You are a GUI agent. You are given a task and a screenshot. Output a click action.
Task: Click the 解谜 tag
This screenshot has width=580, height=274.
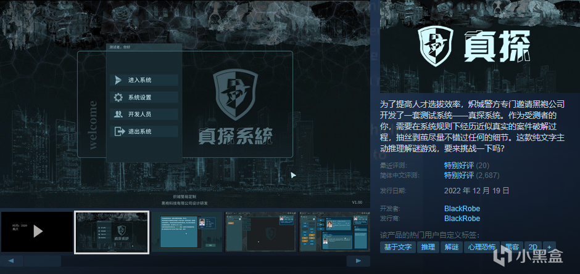[x=451, y=248]
